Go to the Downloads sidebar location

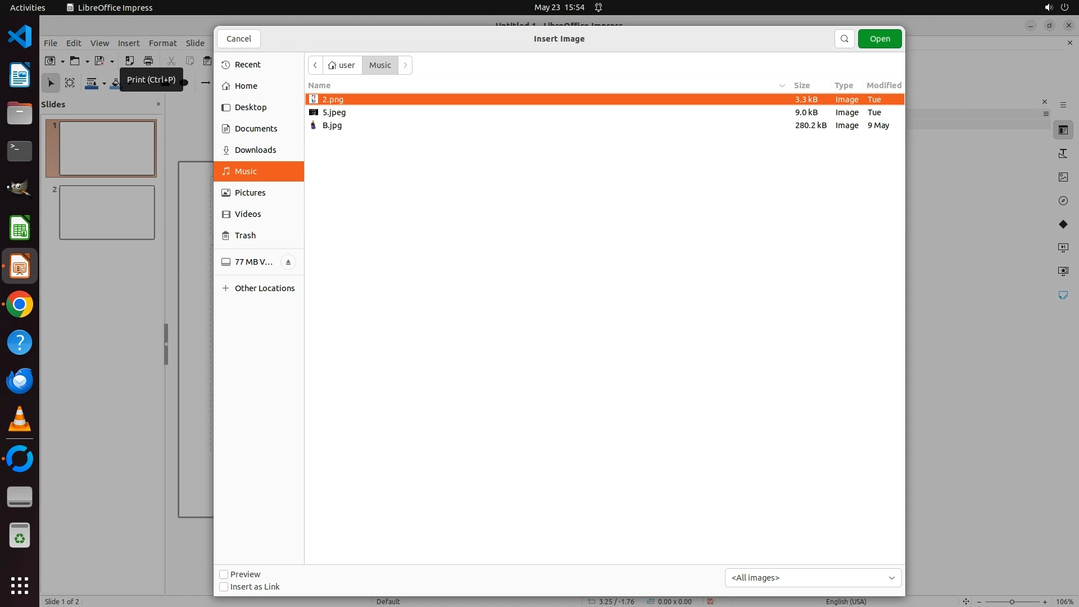(255, 150)
